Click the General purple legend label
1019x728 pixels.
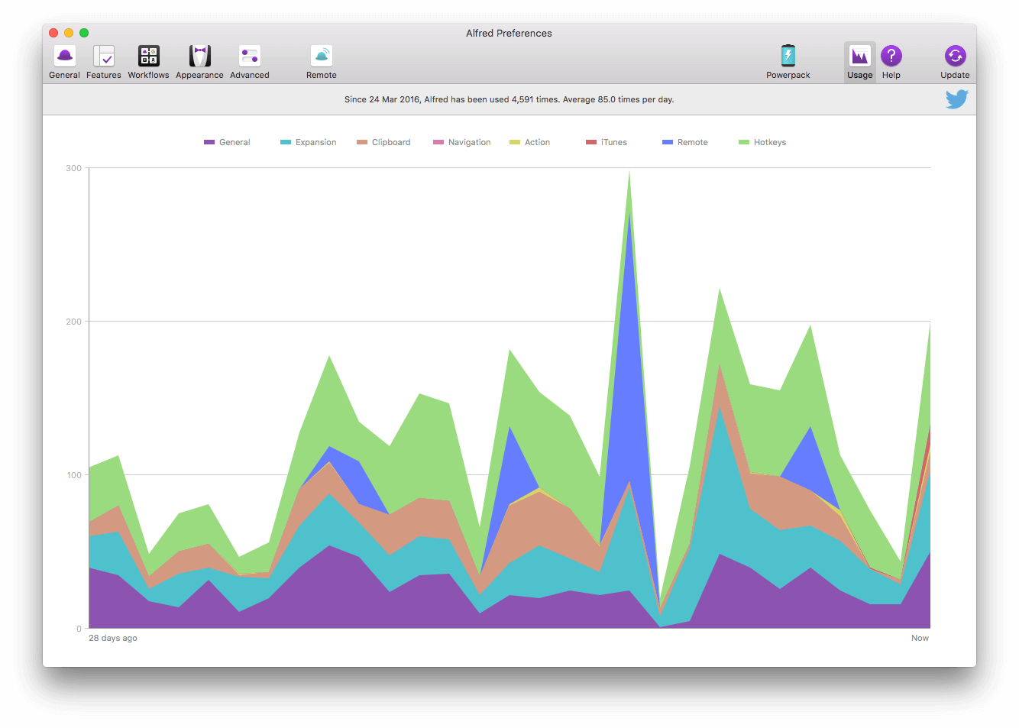(x=233, y=142)
